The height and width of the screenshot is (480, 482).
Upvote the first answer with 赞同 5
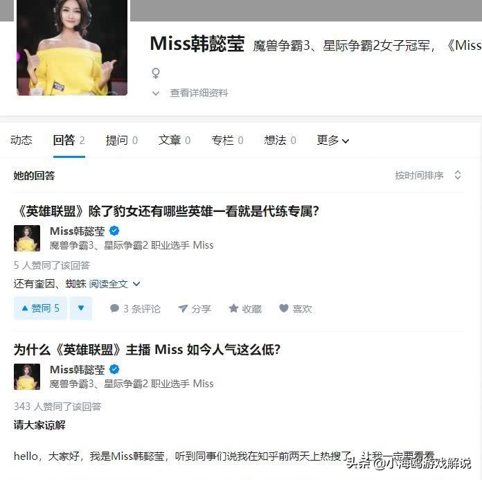coord(40,308)
